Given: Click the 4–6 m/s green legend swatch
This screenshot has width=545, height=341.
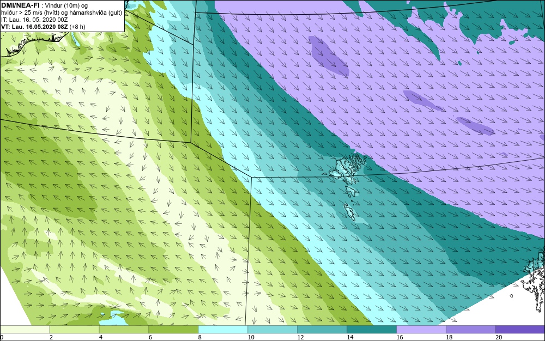Looking at the screenshot, I should coord(124,329).
